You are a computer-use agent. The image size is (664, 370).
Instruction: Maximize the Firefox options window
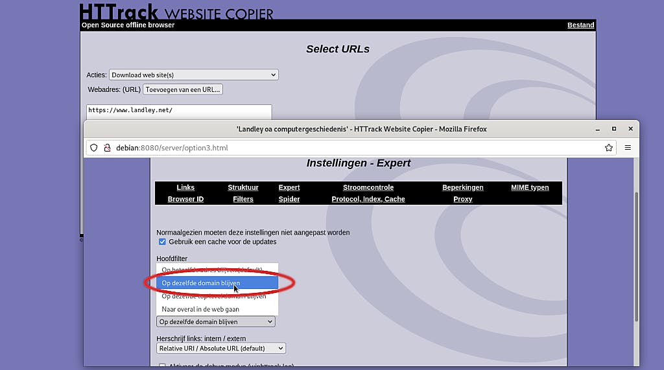(614, 129)
